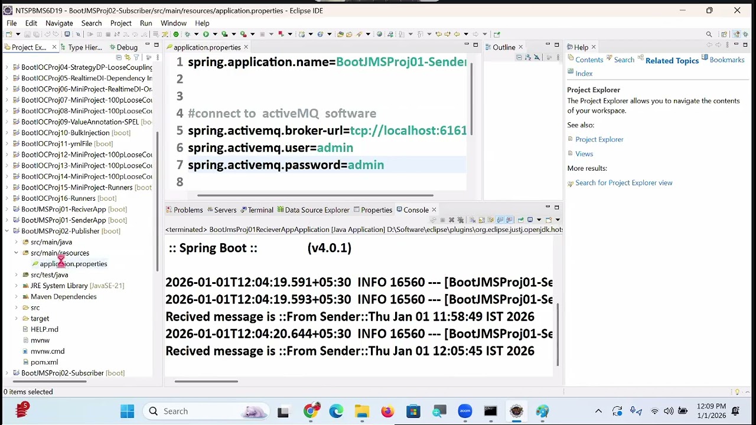This screenshot has height=425, width=756.
Task: Open the Window menu
Action: [173, 23]
